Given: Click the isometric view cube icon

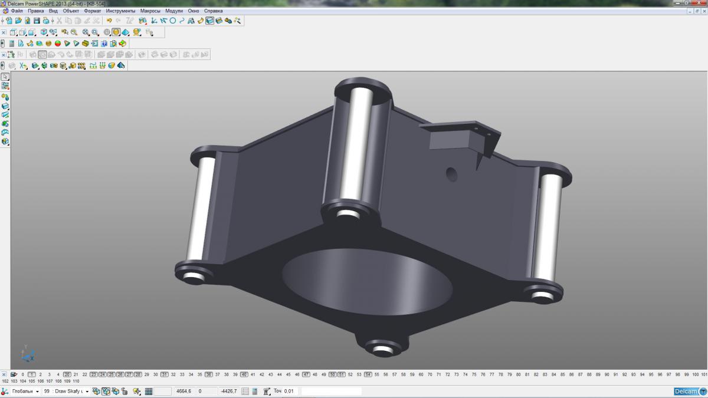Looking at the screenshot, I should (x=44, y=32).
